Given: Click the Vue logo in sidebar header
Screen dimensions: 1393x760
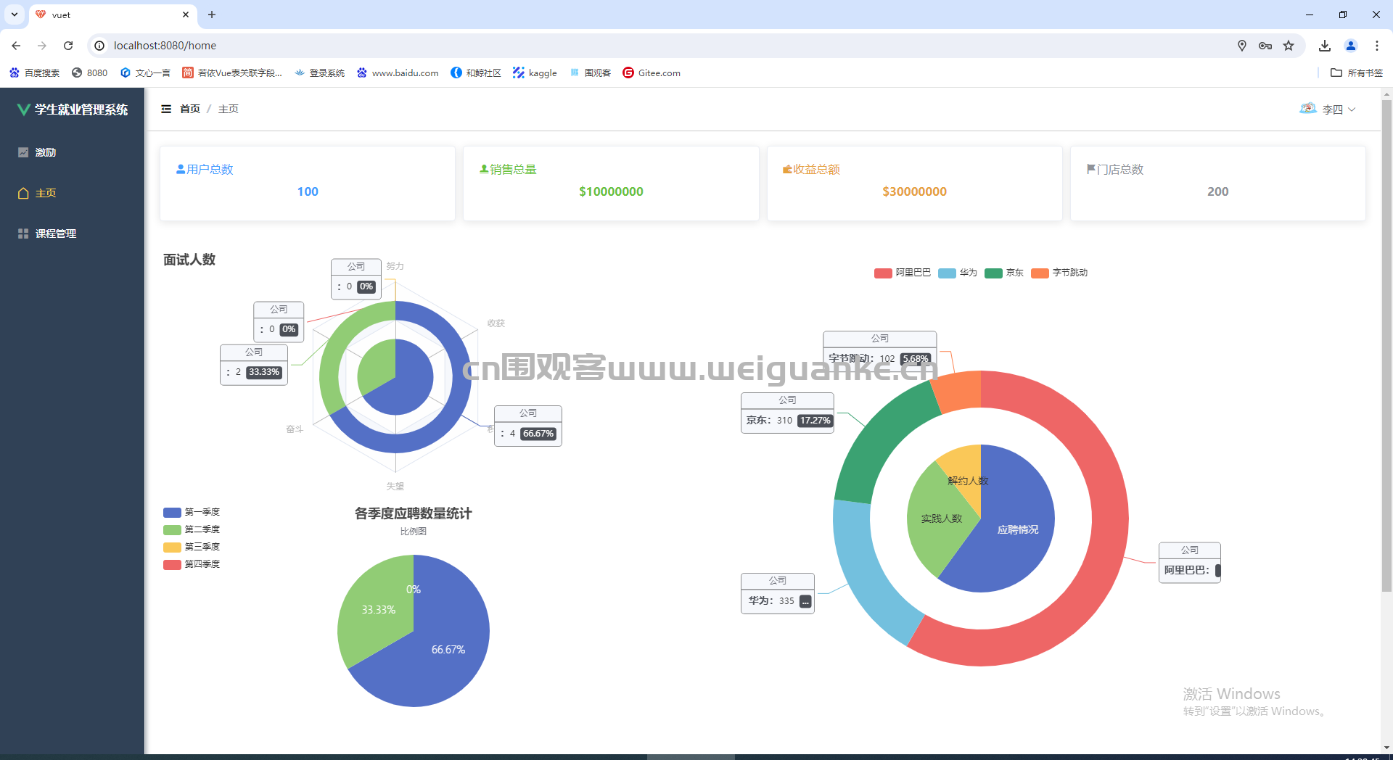Looking at the screenshot, I should click(24, 110).
